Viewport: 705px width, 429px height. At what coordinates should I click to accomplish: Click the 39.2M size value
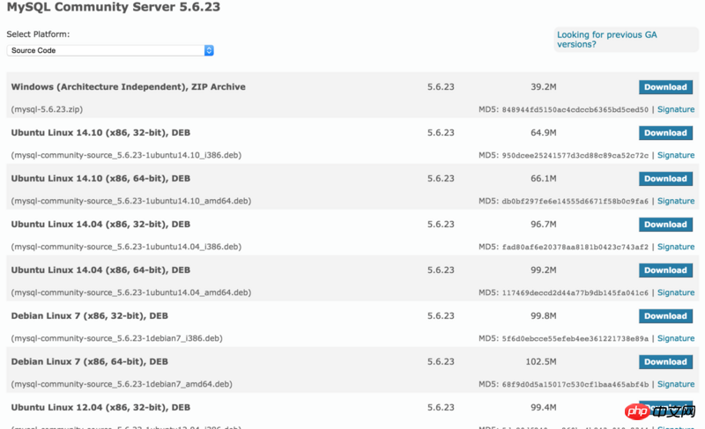pos(543,87)
